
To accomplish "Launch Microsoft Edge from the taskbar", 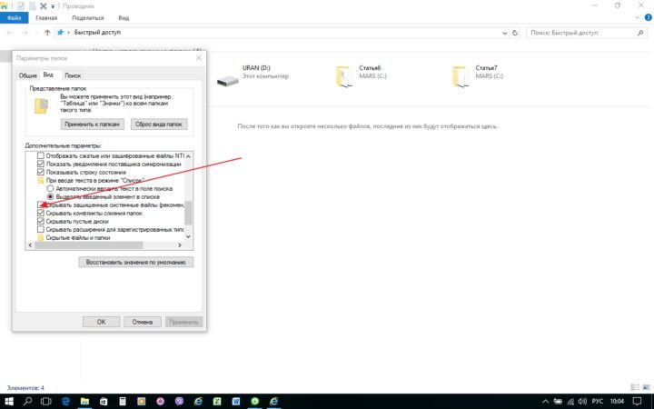I will coord(65,401).
